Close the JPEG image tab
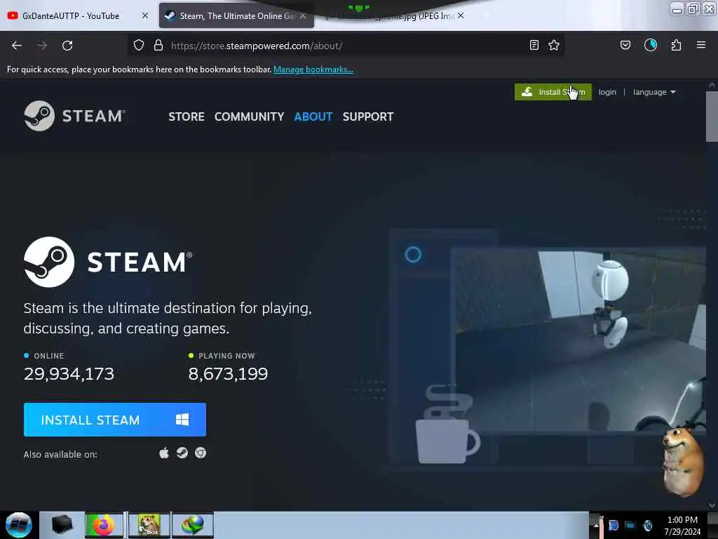Screen dimensions: 718x539 click(461, 15)
